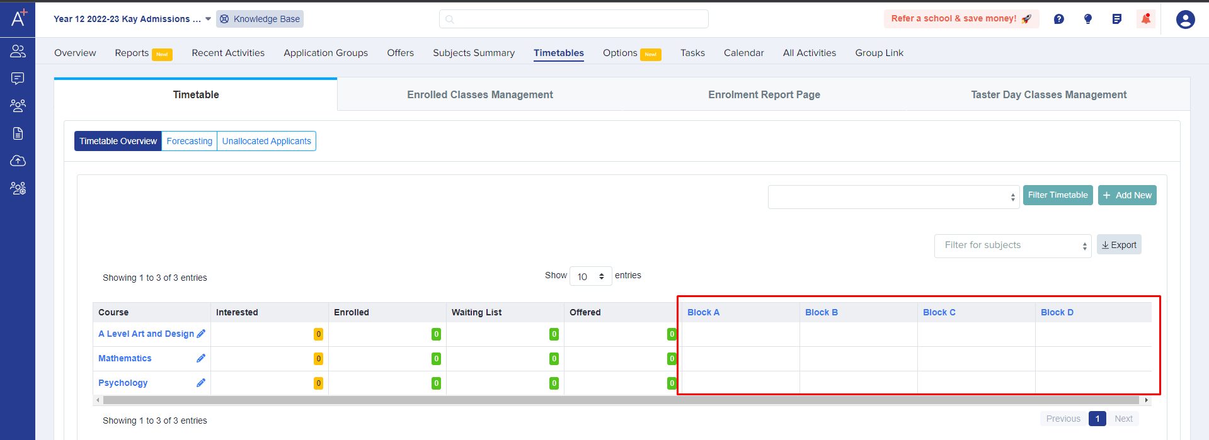
Task: Open the cloud upload icon in sidebar
Action: [x=18, y=161]
